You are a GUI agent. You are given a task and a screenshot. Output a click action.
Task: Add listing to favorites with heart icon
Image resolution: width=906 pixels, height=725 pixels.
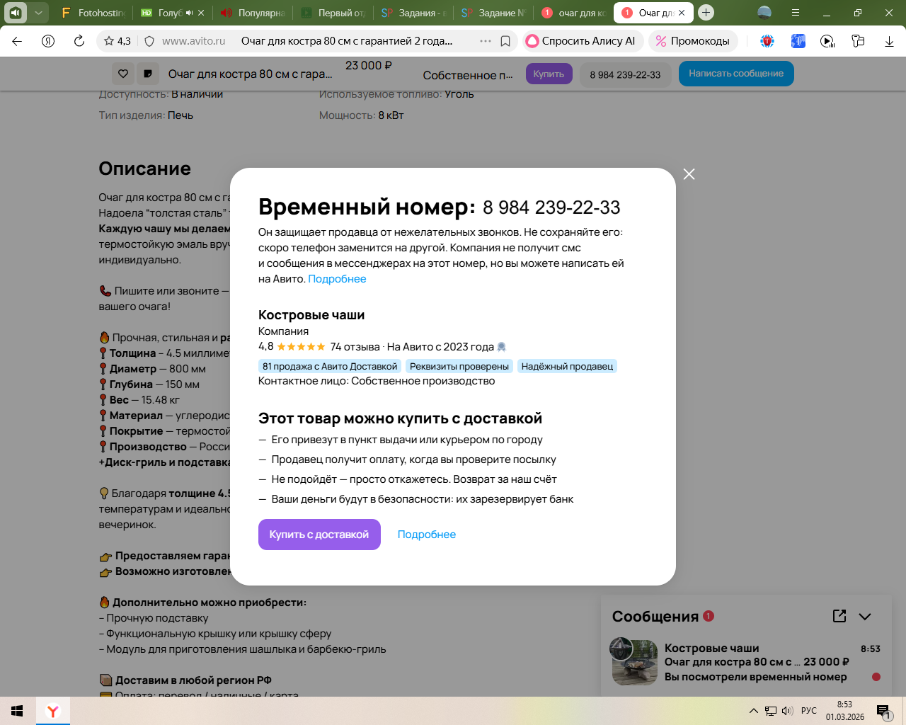coord(123,74)
